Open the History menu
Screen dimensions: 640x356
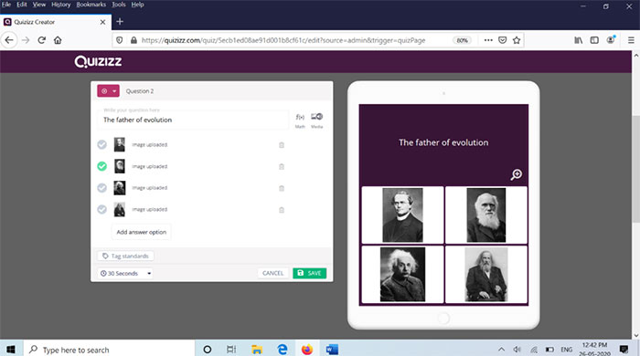pyautogui.click(x=61, y=5)
